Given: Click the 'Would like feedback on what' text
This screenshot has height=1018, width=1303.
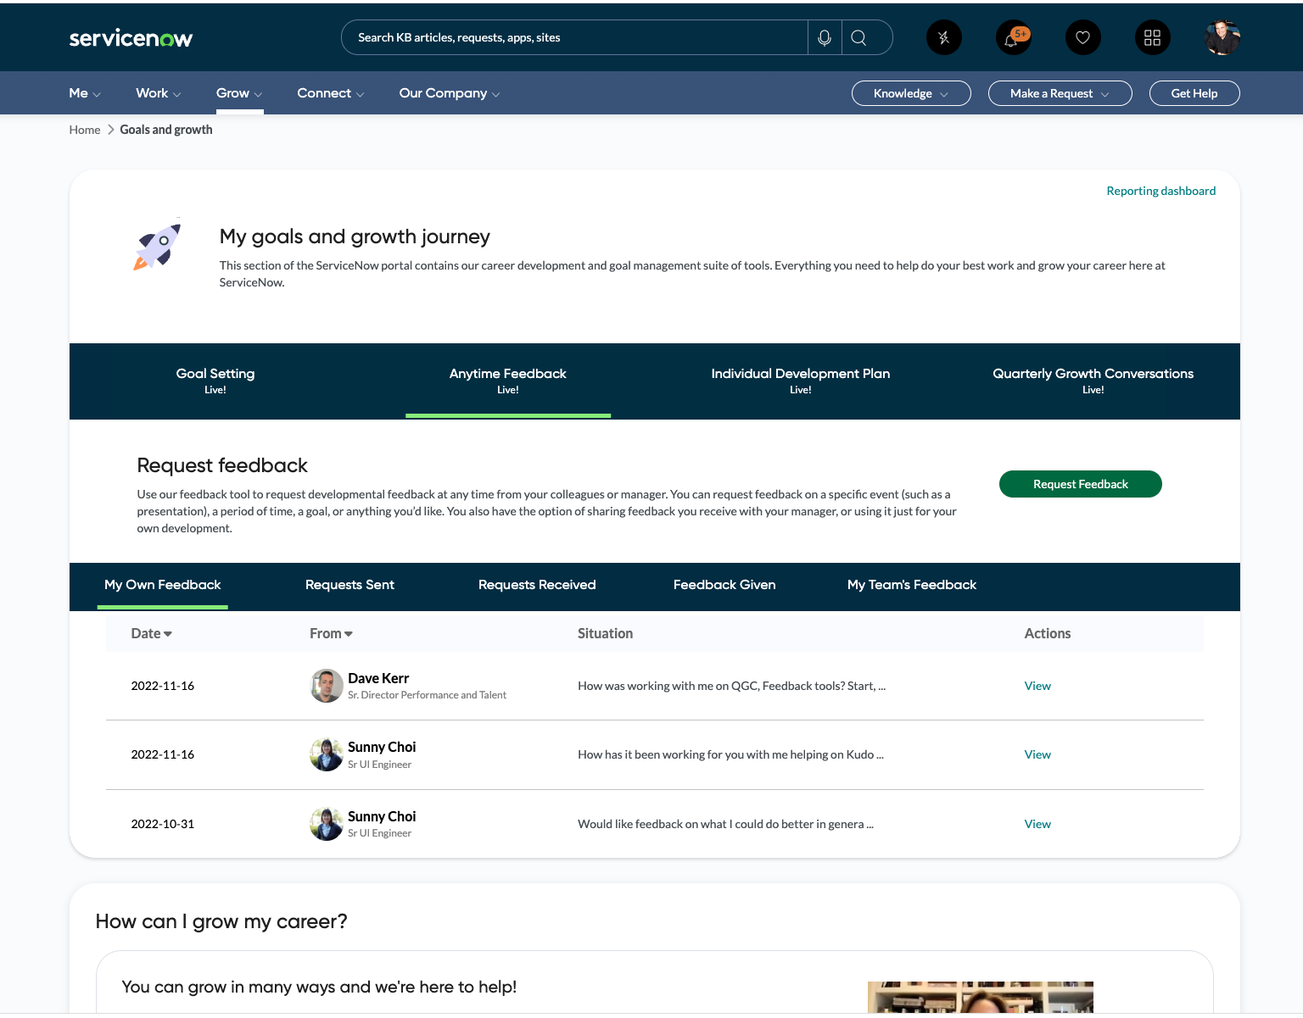Looking at the screenshot, I should [x=725, y=824].
